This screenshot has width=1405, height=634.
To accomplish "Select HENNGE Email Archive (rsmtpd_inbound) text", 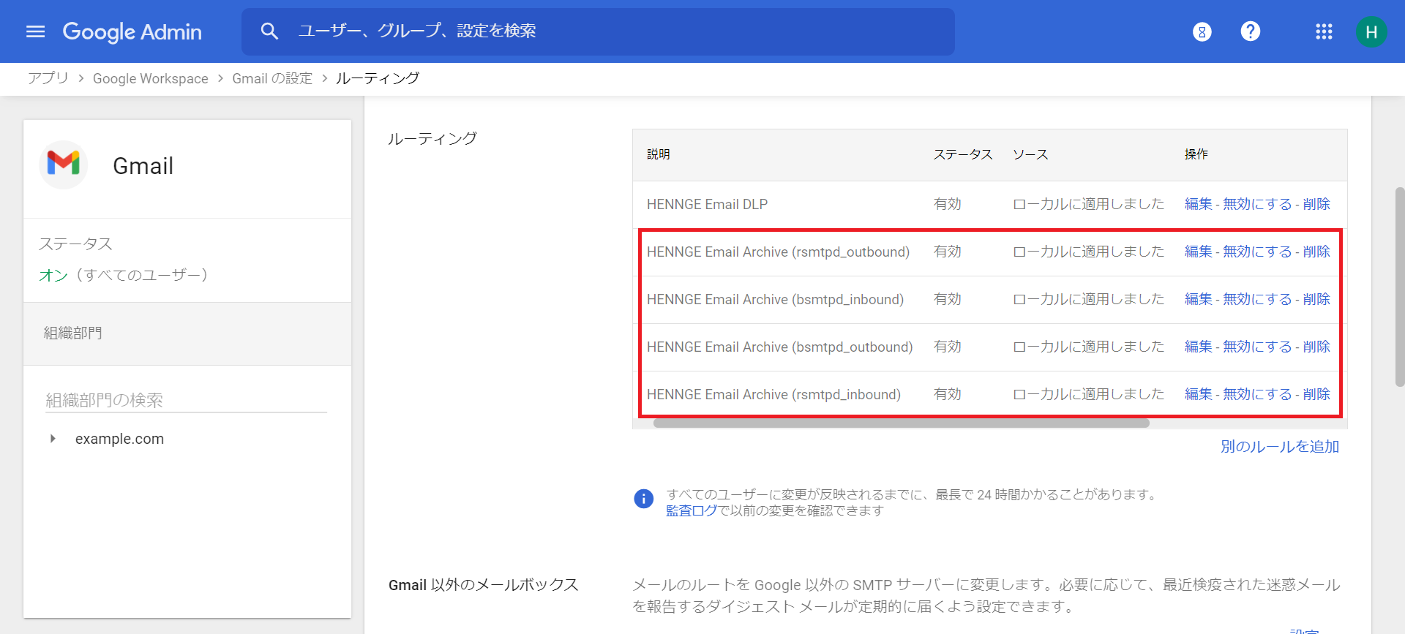I will click(x=773, y=394).
